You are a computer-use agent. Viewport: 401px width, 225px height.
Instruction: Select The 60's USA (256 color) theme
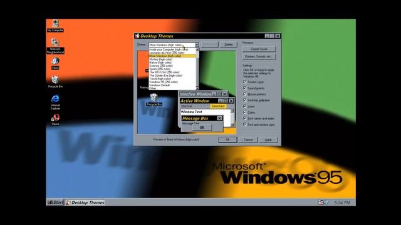coord(172,72)
